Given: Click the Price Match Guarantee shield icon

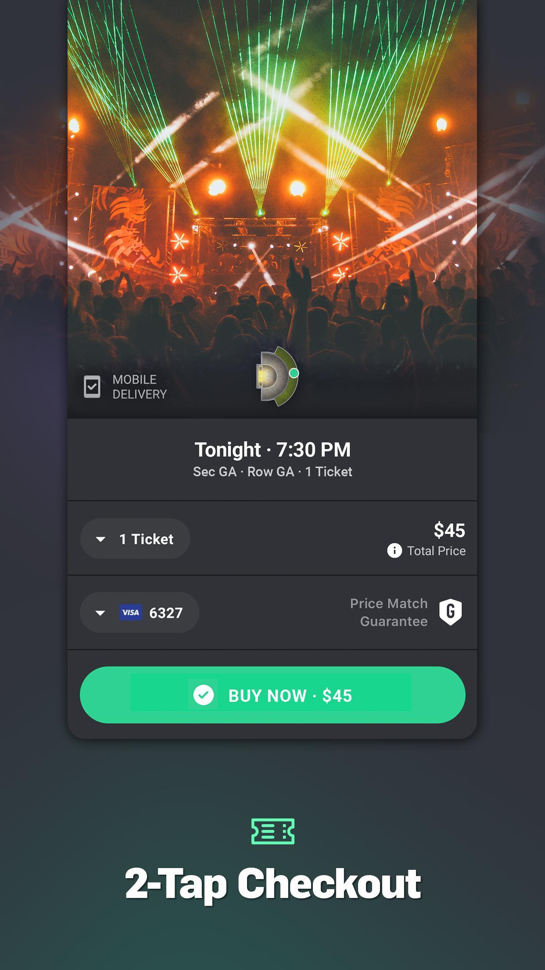Looking at the screenshot, I should pos(451,612).
